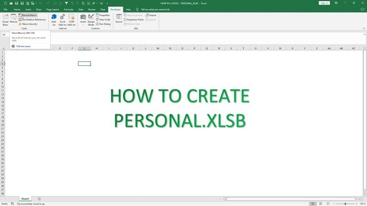Click vertical scroll down arrow

pos(365,195)
